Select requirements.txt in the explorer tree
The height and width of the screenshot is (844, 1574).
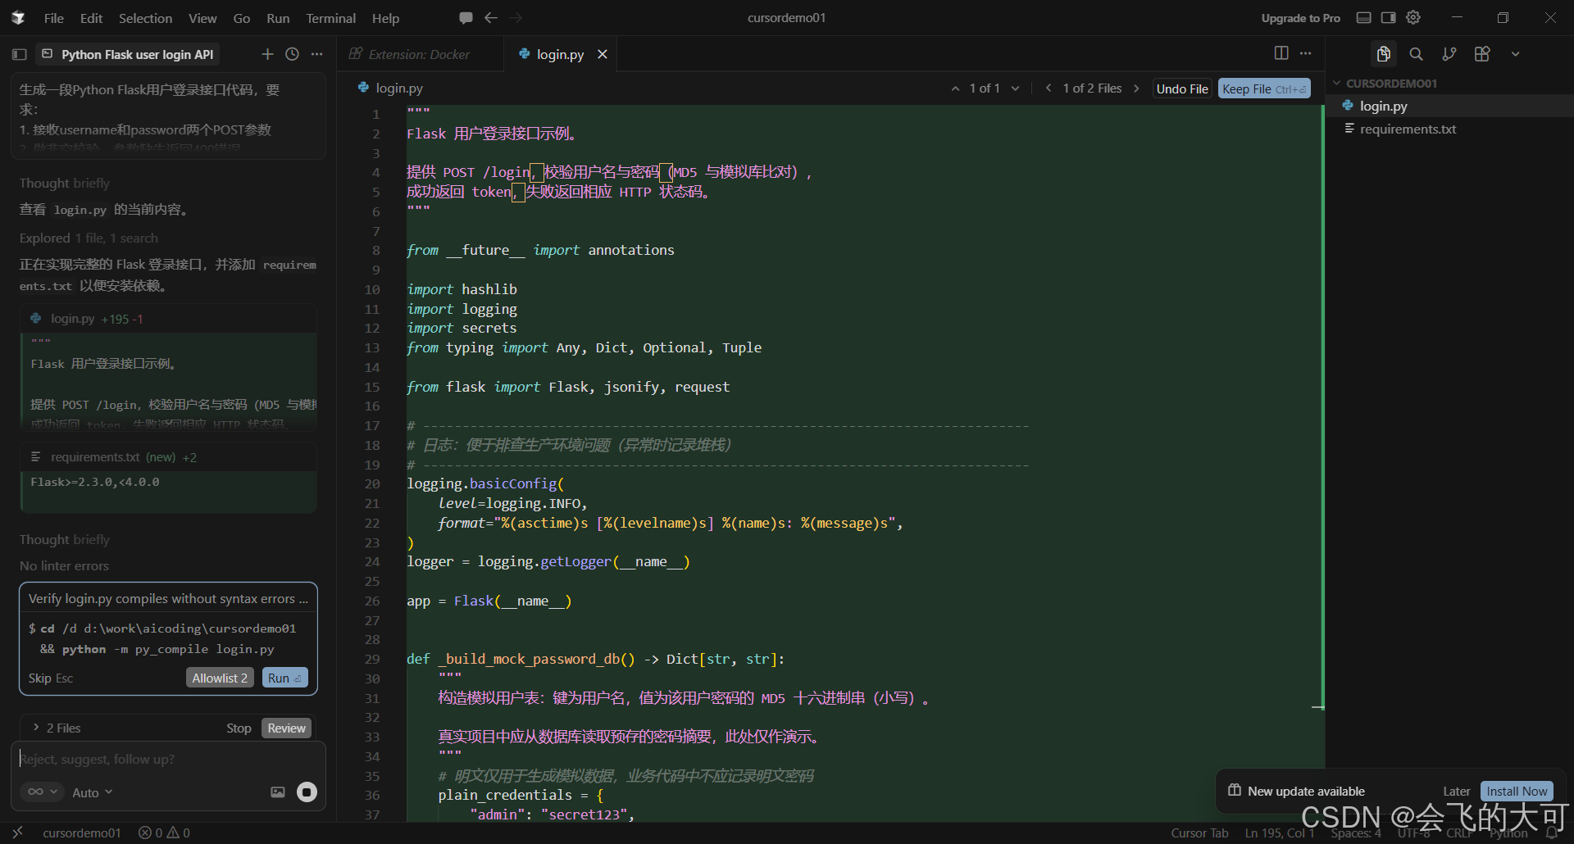(x=1449, y=129)
